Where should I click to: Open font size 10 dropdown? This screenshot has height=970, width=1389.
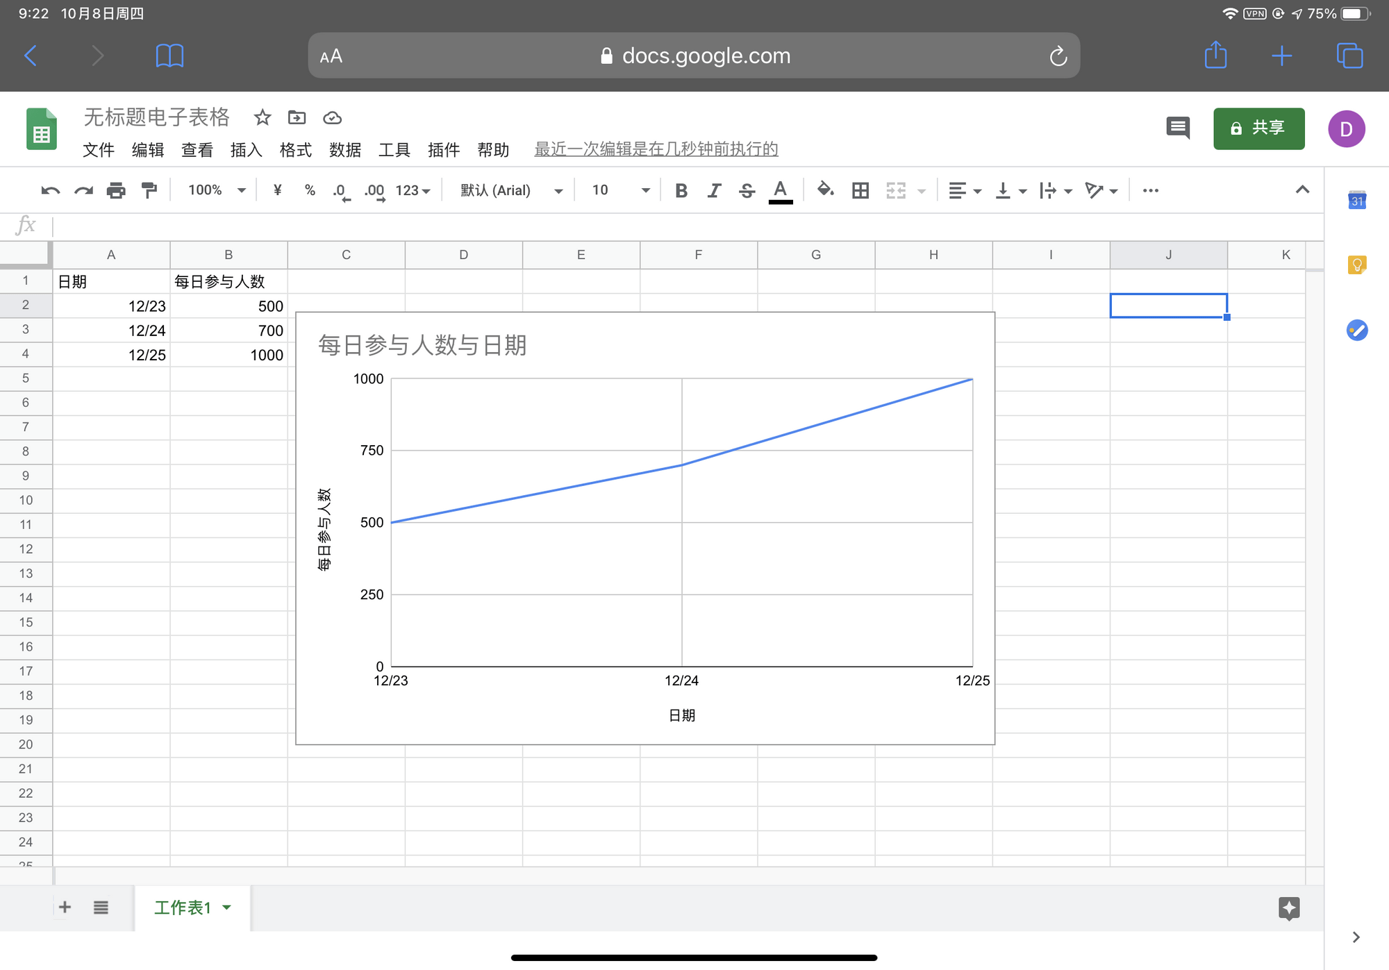pos(621,190)
